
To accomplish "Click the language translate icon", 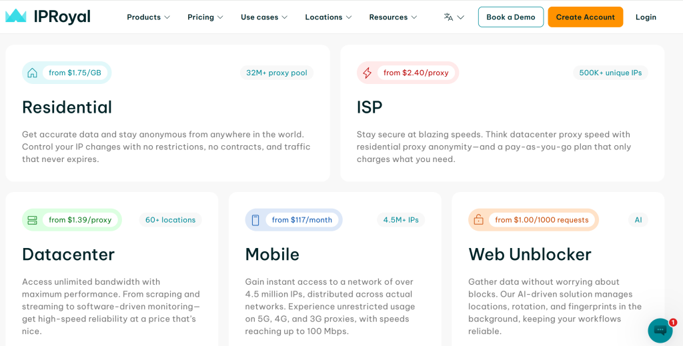I will coord(448,17).
